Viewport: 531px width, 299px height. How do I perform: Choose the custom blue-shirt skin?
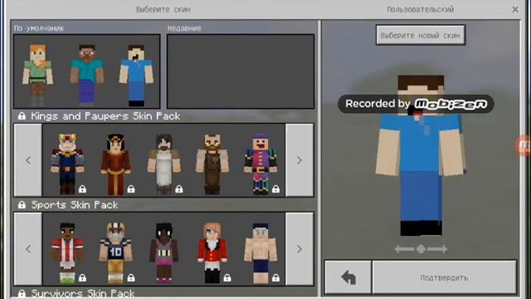pos(136,76)
